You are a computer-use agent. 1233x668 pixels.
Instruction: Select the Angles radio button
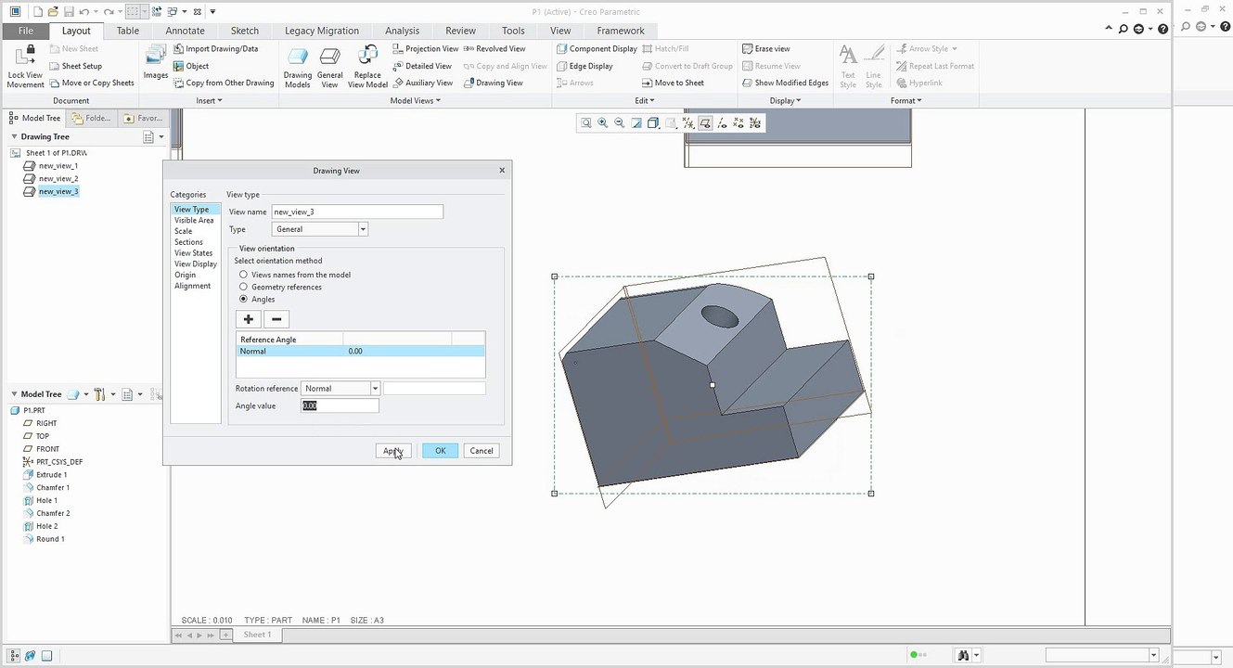click(x=244, y=300)
